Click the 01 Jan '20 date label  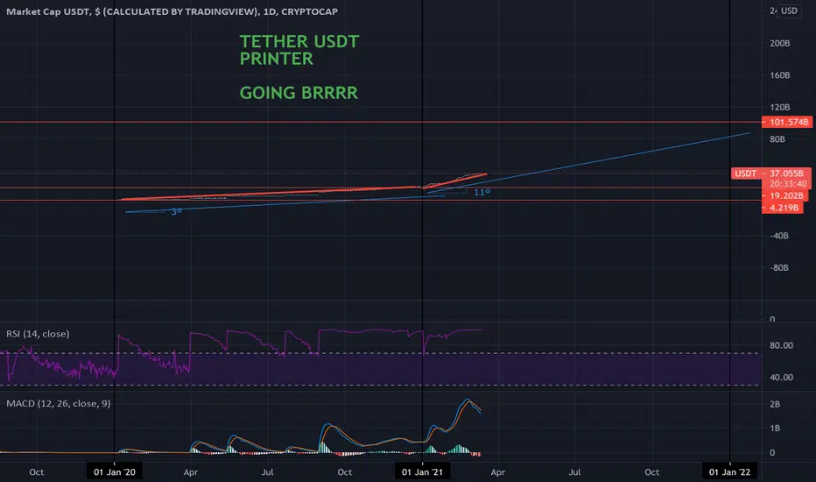tap(115, 472)
